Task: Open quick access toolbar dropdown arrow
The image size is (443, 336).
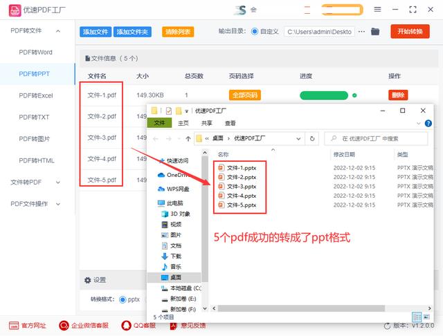Action: [x=186, y=111]
